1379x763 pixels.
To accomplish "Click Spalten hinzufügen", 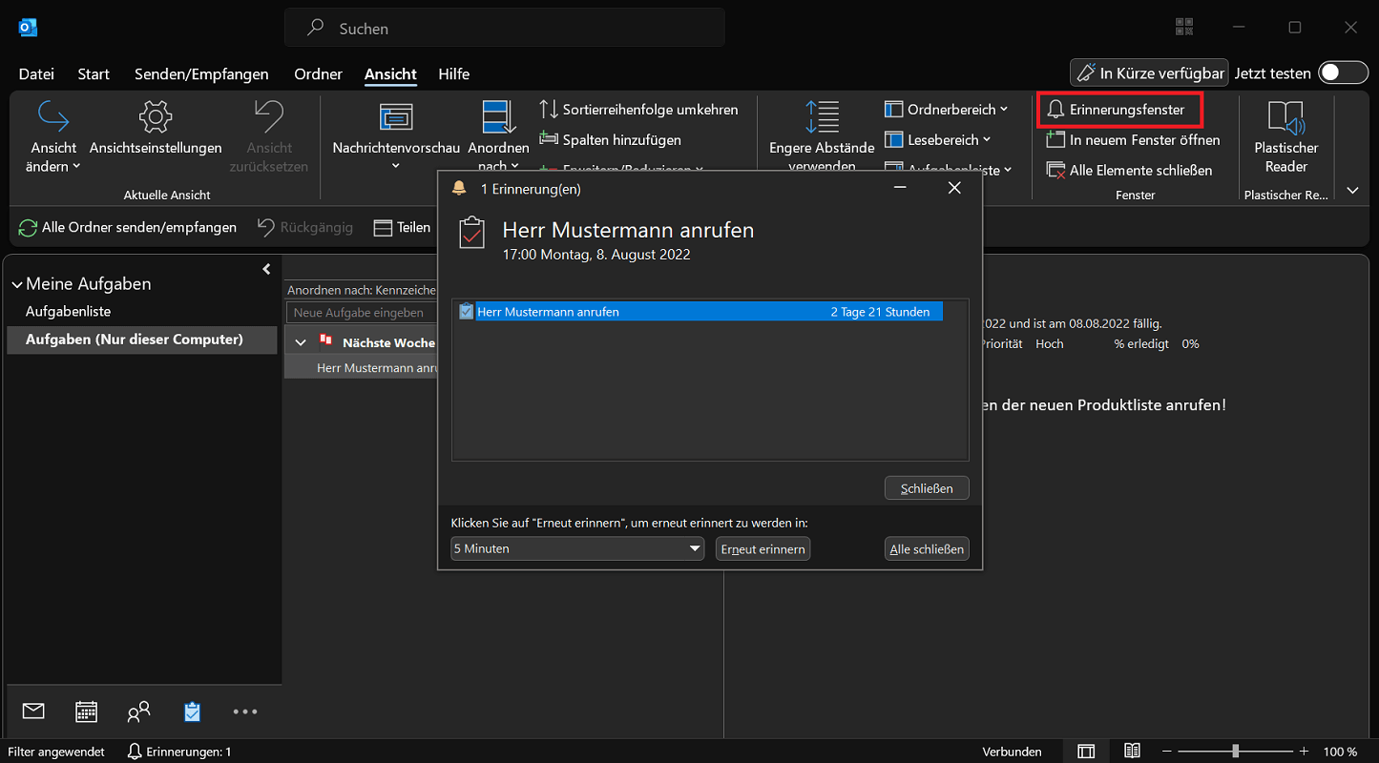I will tap(610, 139).
